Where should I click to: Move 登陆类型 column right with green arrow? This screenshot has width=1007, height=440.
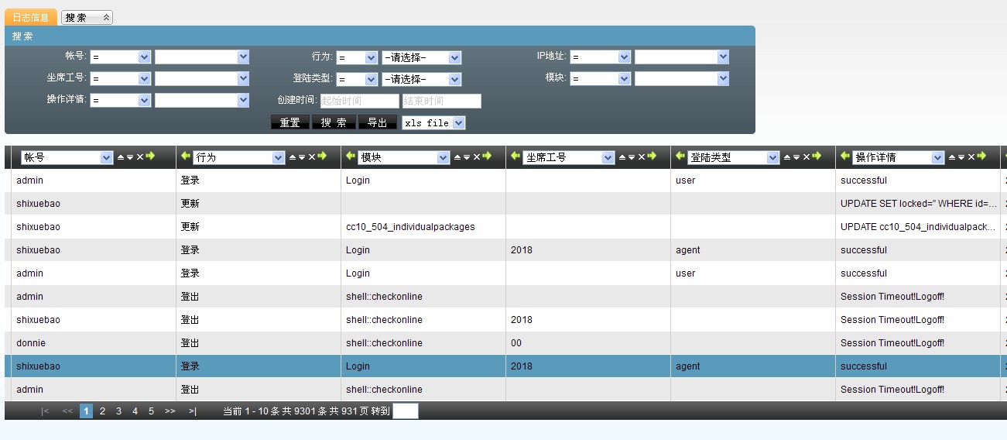click(x=816, y=156)
